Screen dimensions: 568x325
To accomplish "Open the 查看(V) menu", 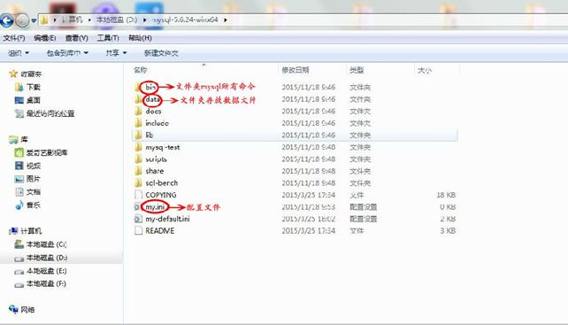I will [77, 38].
